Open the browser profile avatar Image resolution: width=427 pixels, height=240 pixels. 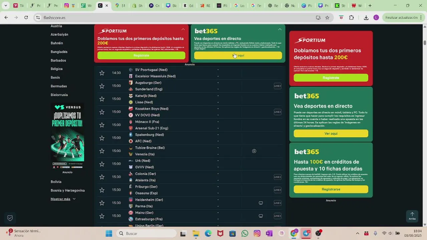376,18
